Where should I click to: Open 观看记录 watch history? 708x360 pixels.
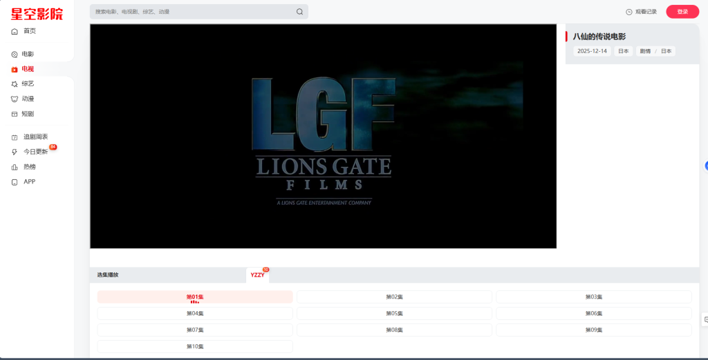[641, 12]
